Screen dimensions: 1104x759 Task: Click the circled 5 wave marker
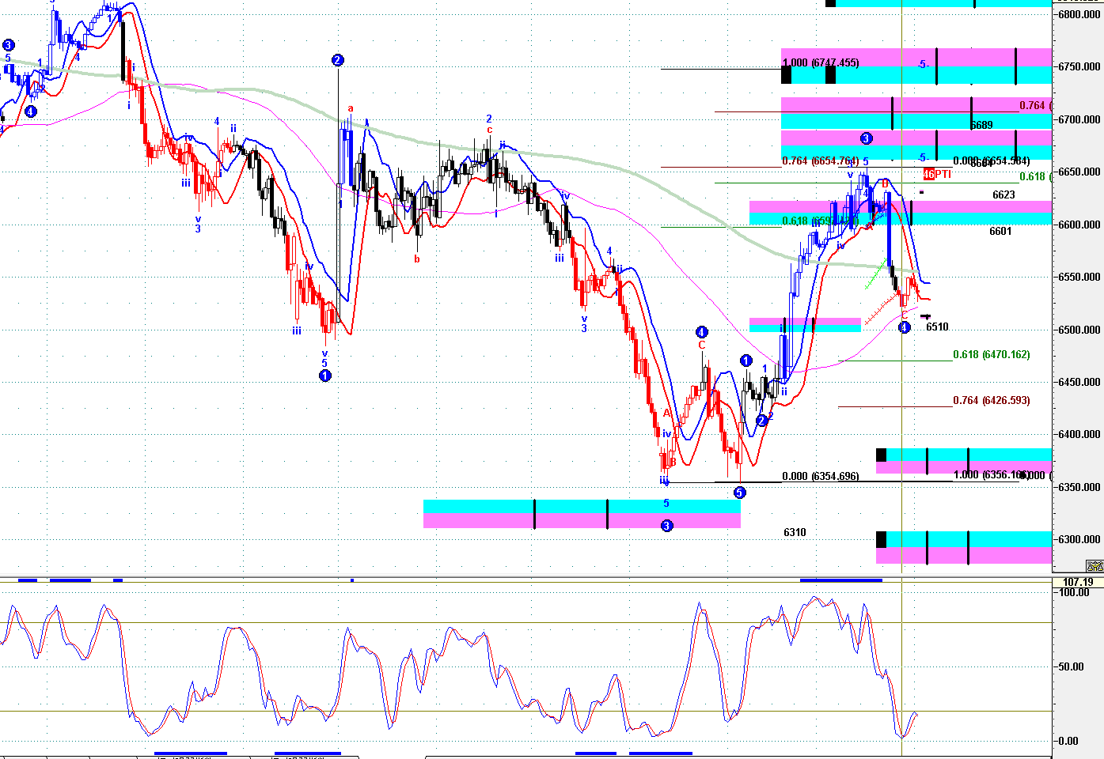(739, 493)
